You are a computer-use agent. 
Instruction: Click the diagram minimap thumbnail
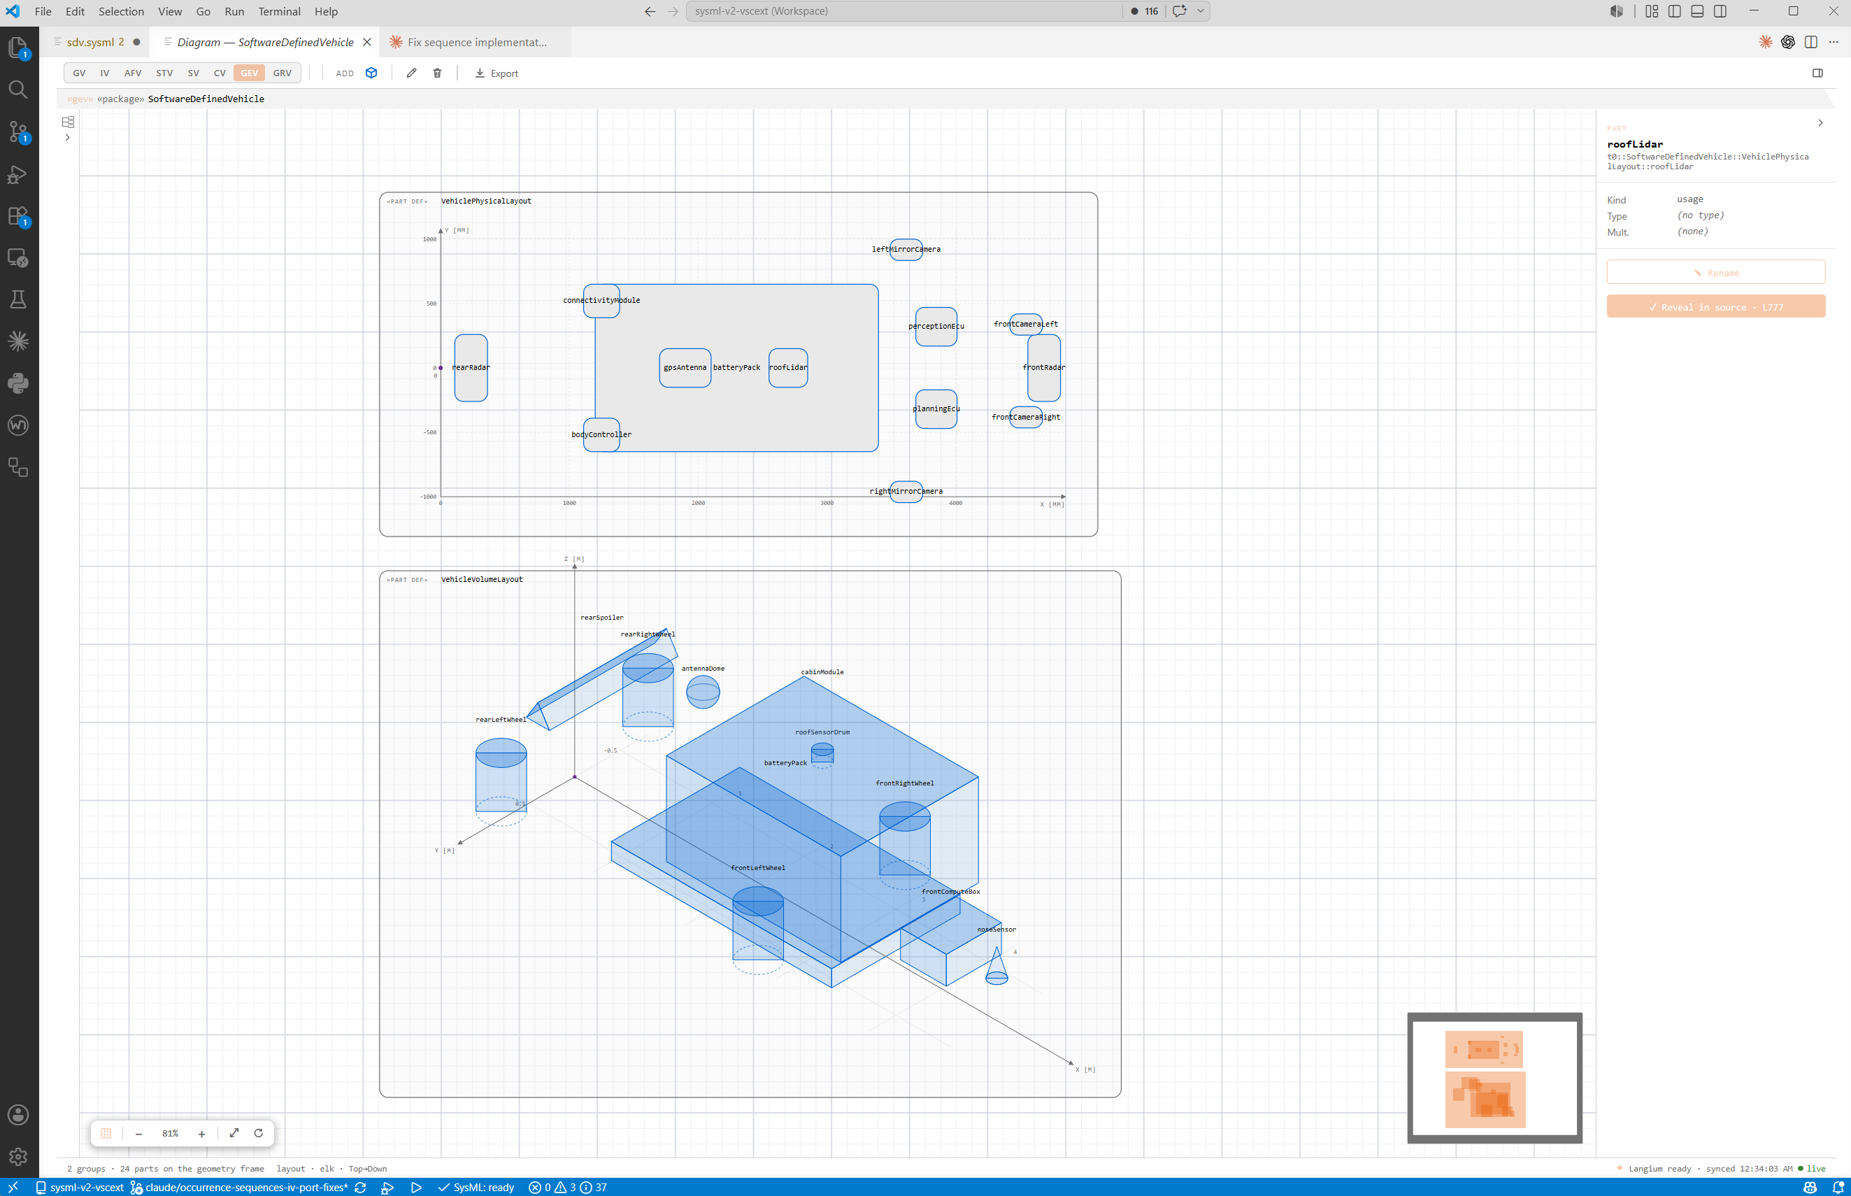[1494, 1077]
